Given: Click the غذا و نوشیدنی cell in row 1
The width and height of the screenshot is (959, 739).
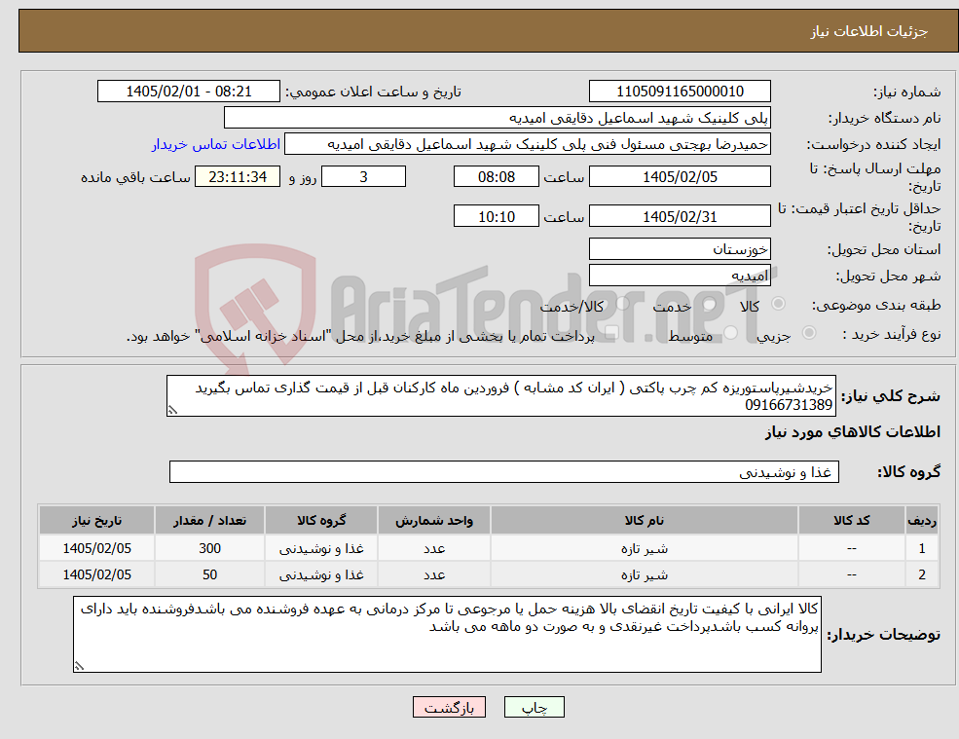Looking at the screenshot, I should [x=321, y=548].
